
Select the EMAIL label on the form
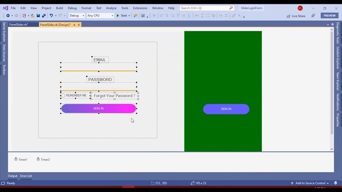pyautogui.click(x=100, y=60)
